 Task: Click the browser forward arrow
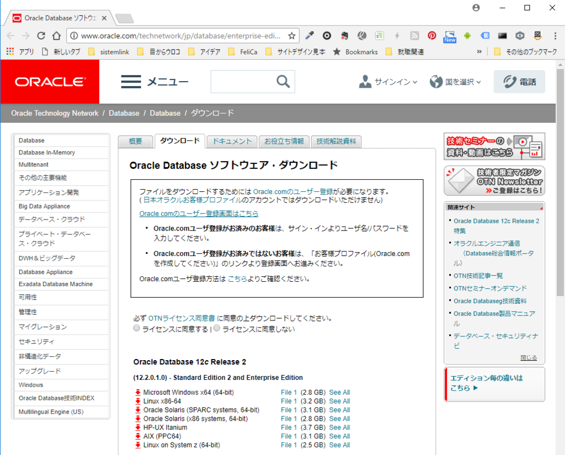click(25, 36)
